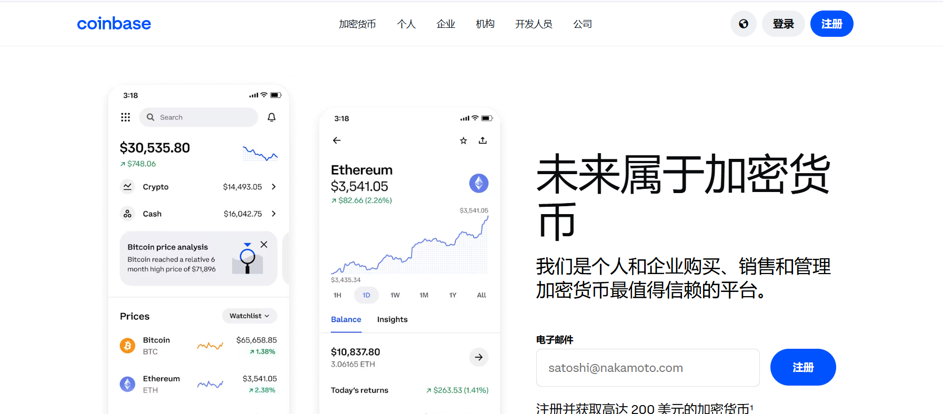Click the magnifier illustration in analysis card

pyautogui.click(x=247, y=259)
